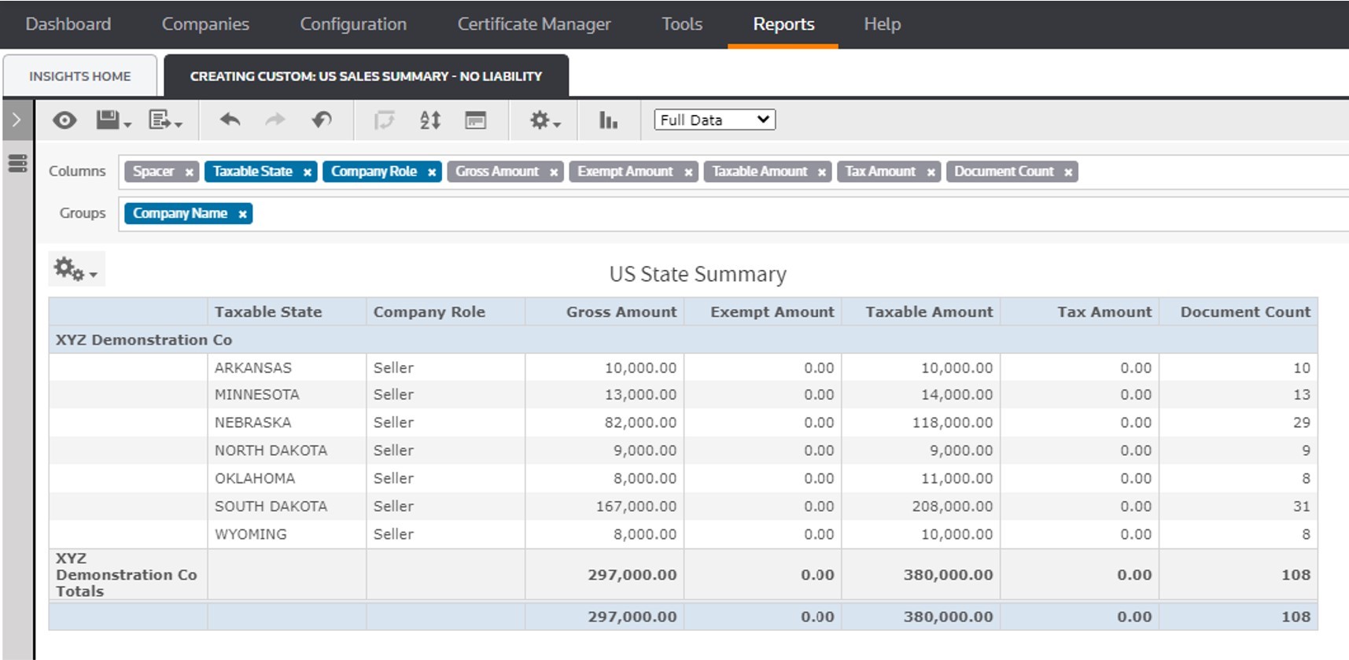Viewport: 1349px width, 660px height.
Task: Expand the left sidebar panel arrow
Action: coord(17,120)
